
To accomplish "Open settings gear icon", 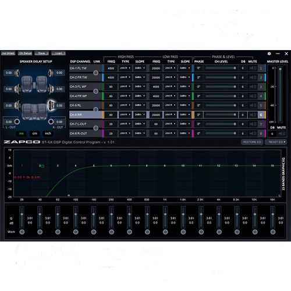I will 269,54.
